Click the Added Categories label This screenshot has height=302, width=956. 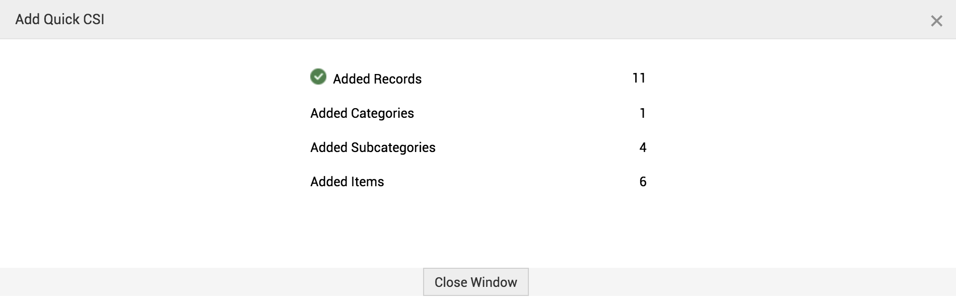pyautogui.click(x=362, y=113)
